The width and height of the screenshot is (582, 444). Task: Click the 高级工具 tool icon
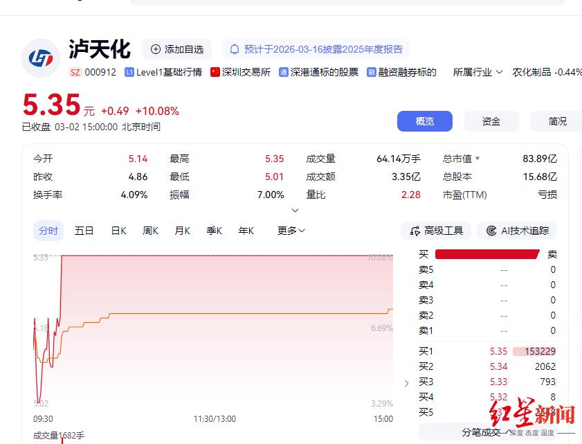pos(415,231)
